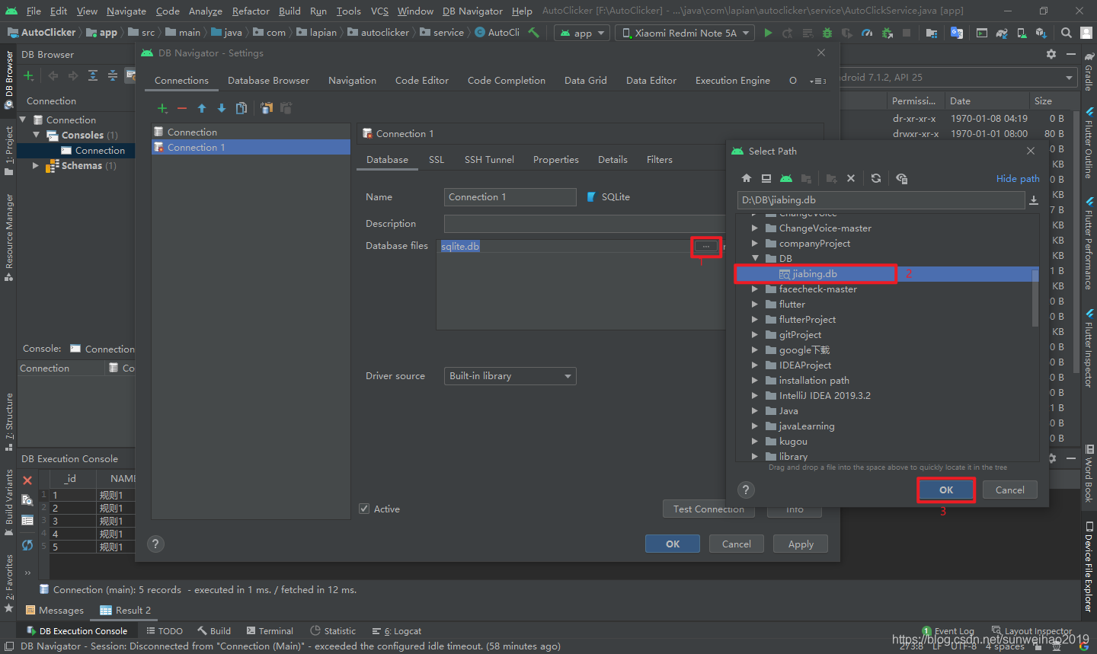Viewport: 1097px width, 654px height.
Task: Click the Hide path link
Action: [x=1018, y=178]
